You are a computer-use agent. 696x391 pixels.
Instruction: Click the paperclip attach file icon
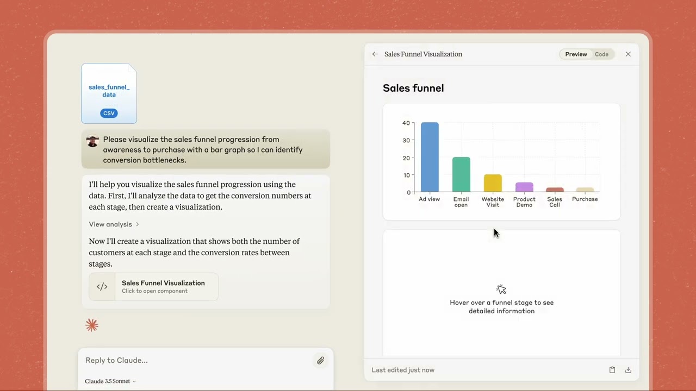point(321,361)
